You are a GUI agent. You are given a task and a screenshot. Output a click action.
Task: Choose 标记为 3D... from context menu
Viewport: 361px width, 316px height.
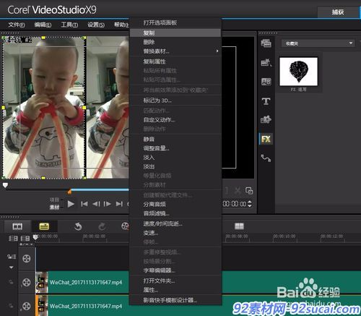tap(175, 101)
